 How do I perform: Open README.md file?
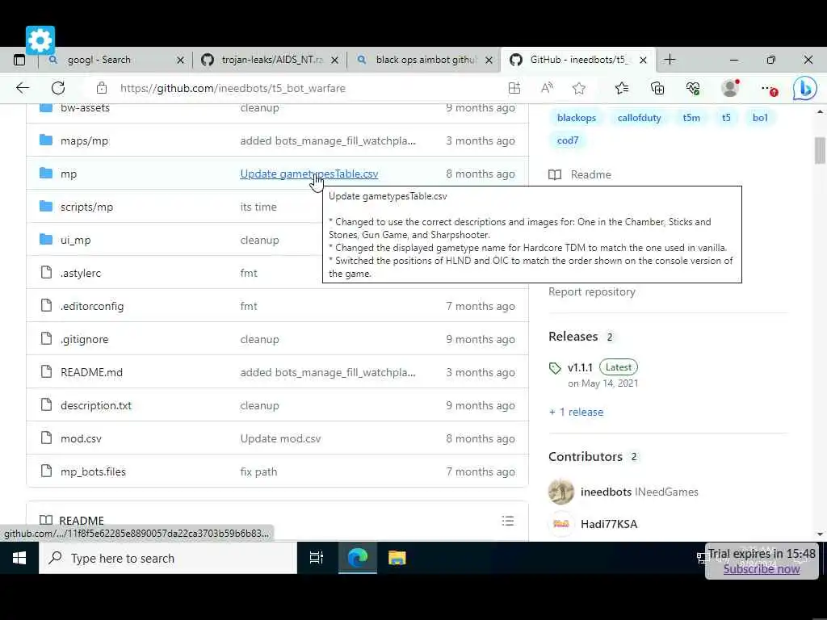point(91,372)
